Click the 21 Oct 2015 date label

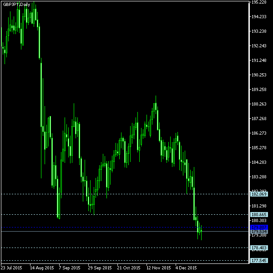pos(129,268)
